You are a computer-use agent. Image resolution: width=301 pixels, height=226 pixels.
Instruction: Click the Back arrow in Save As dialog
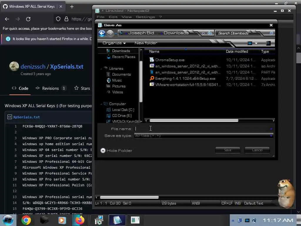[102, 33]
